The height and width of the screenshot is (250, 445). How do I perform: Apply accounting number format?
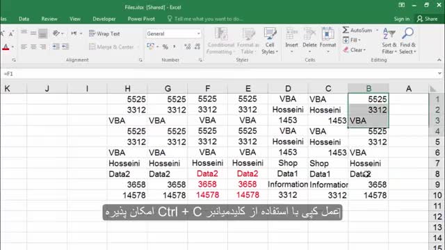point(150,47)
